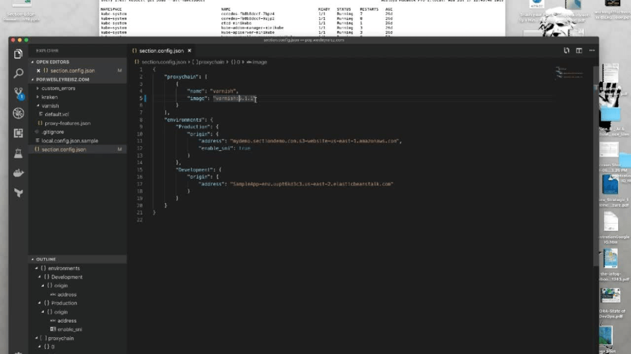Collapse Development node in Outline
This screenshot has width=631, height=354.
coord(40,277)
